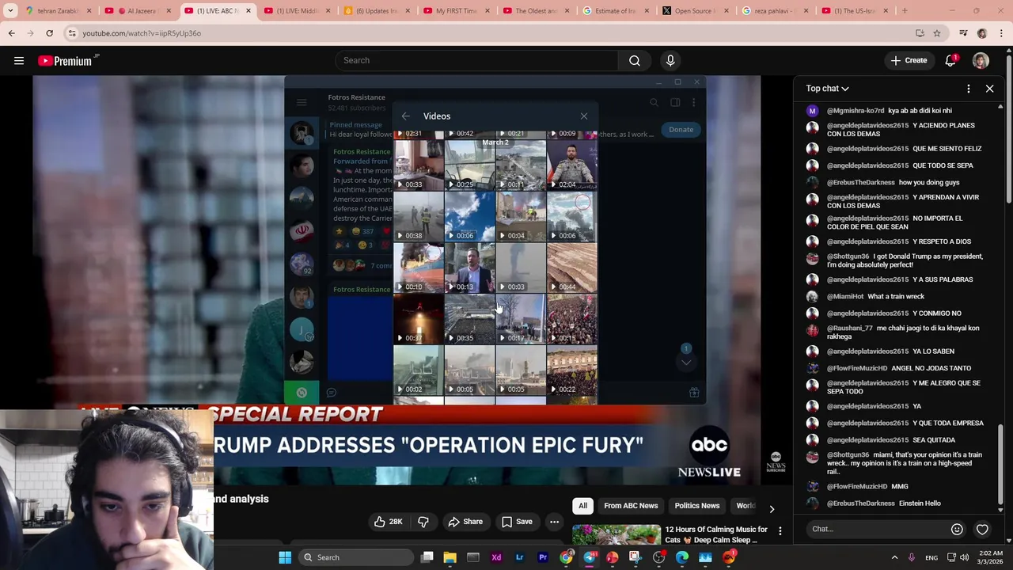Click the YouTube search field

click(x=476, y=60)
